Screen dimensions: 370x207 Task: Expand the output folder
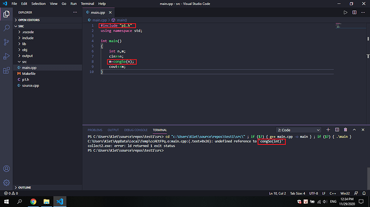point(48,56)
